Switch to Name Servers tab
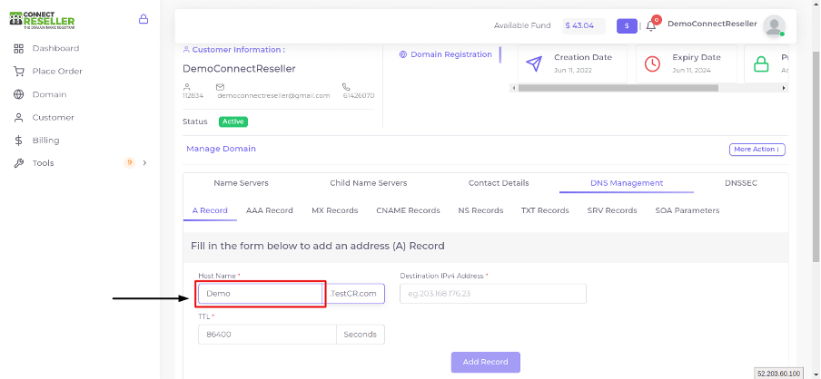The image size is (821, 379). coord(241,183)
